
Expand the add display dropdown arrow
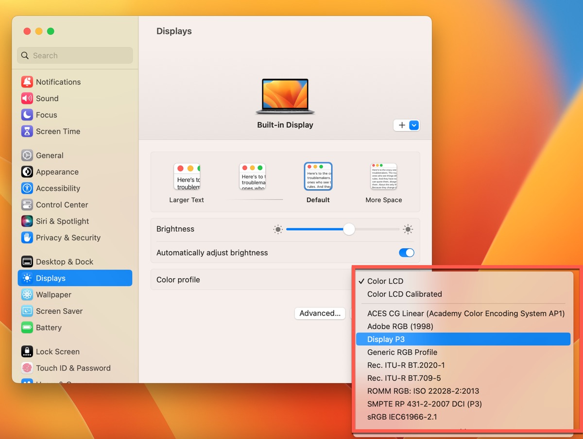click(414, 125)
